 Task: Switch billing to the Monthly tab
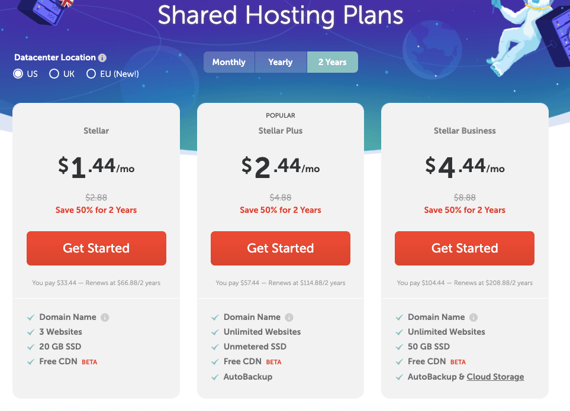[228, 62]
